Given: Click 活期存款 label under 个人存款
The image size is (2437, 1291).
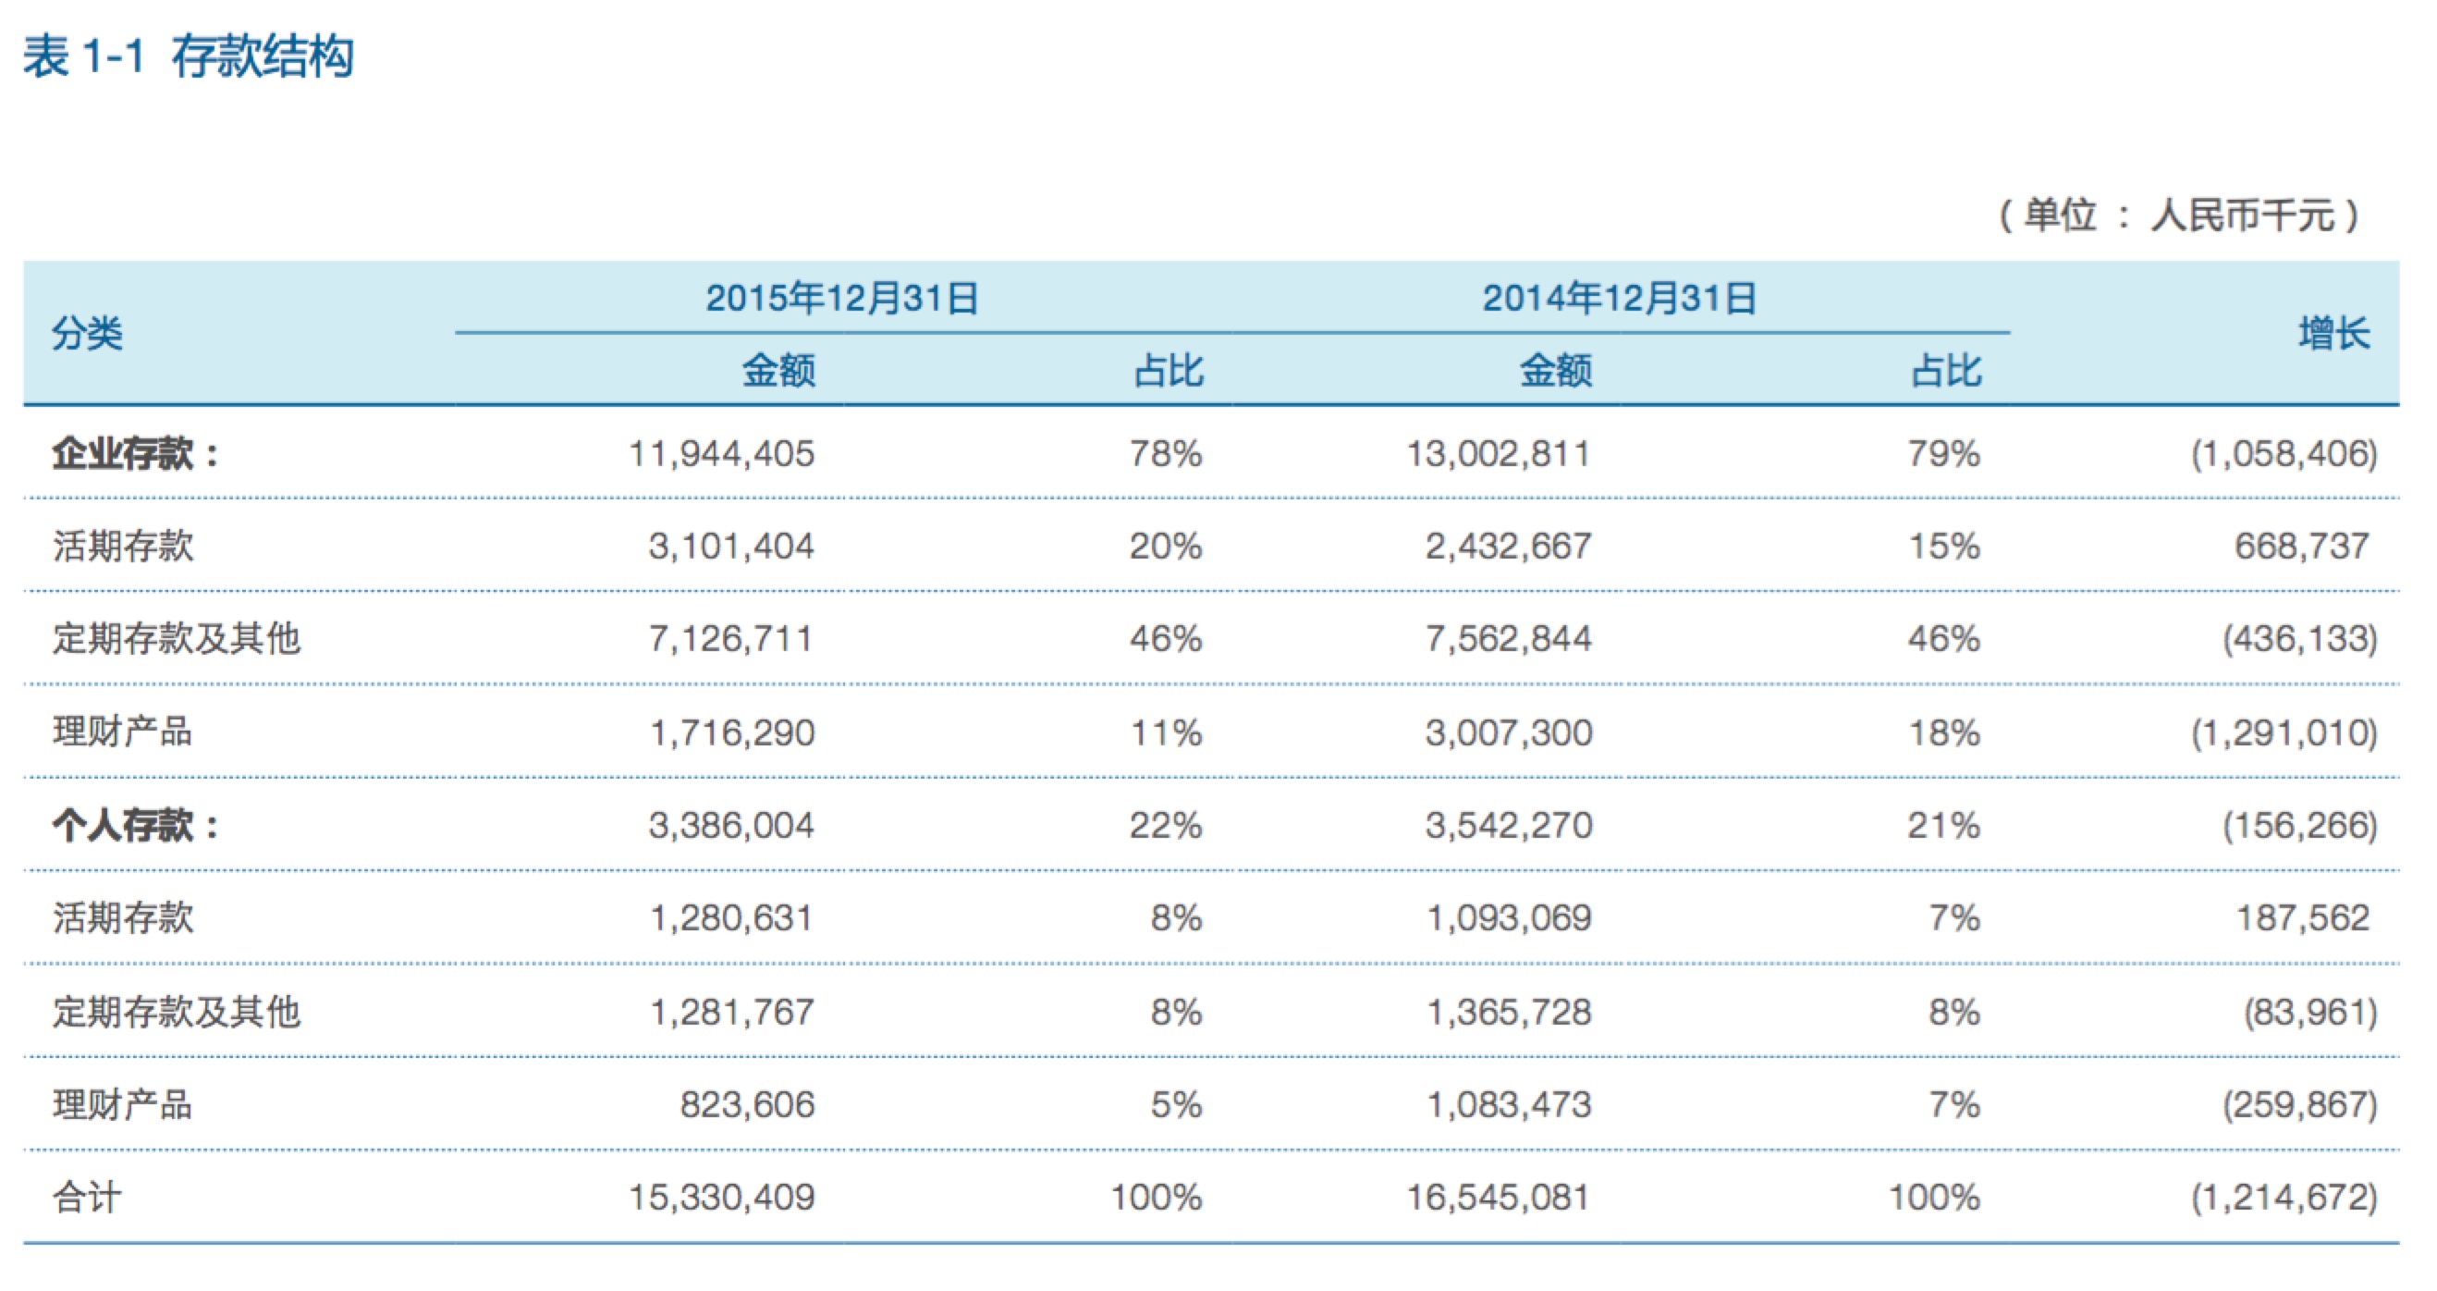Looking at the screenshot, I should (x=123, y=918).
